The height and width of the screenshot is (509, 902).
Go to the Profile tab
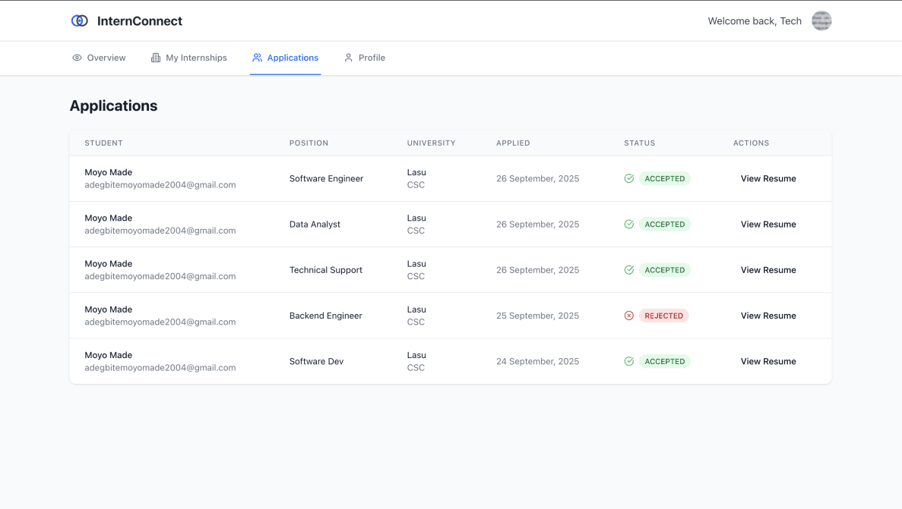pos(365,58)
